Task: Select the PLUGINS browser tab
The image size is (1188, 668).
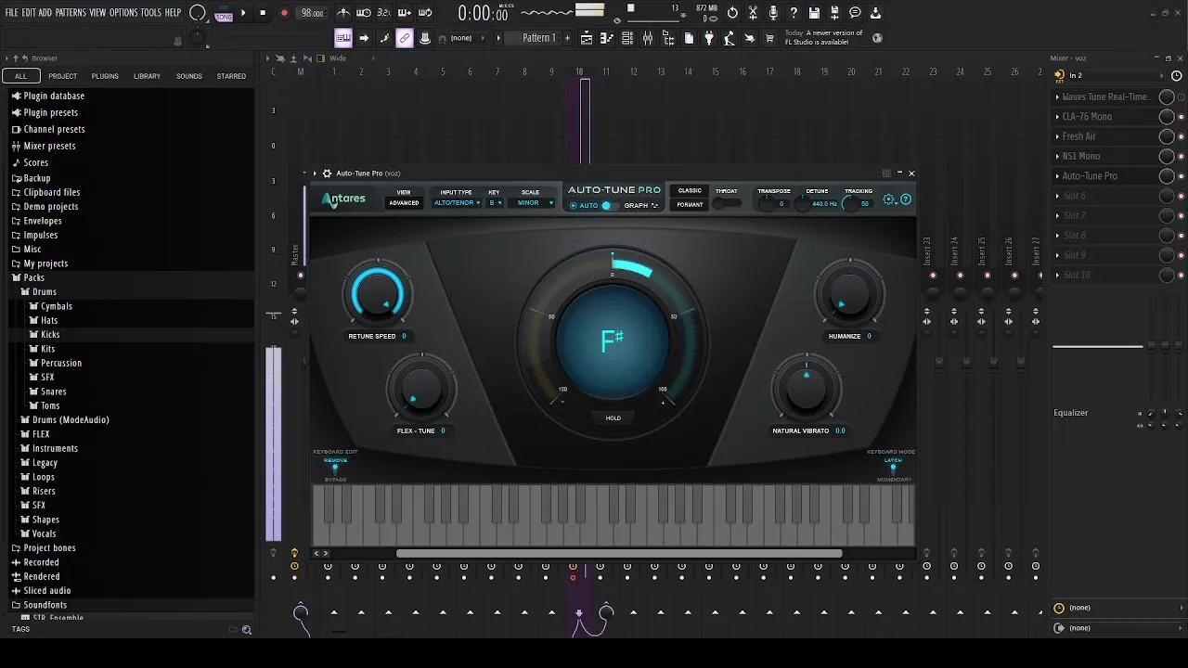Action: coord(105,76)
